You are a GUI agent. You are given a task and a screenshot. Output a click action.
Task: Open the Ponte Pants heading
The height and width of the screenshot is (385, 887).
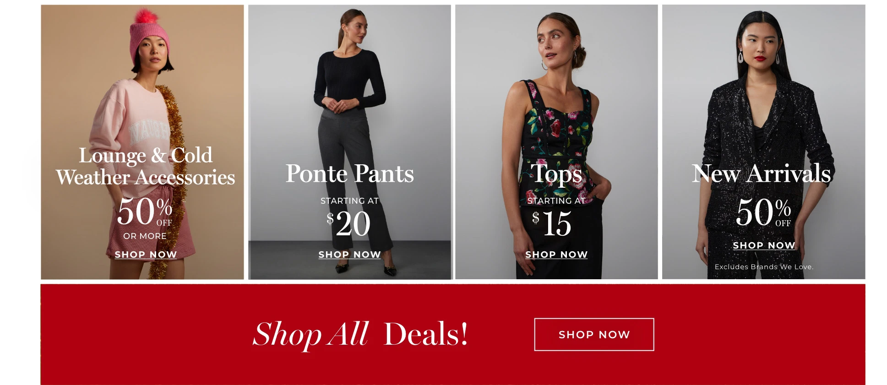coord(349,174)
